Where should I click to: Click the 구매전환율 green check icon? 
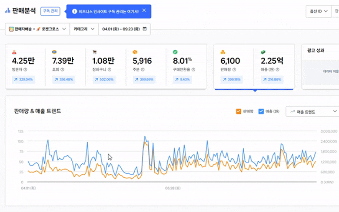(x=175, y=52)
